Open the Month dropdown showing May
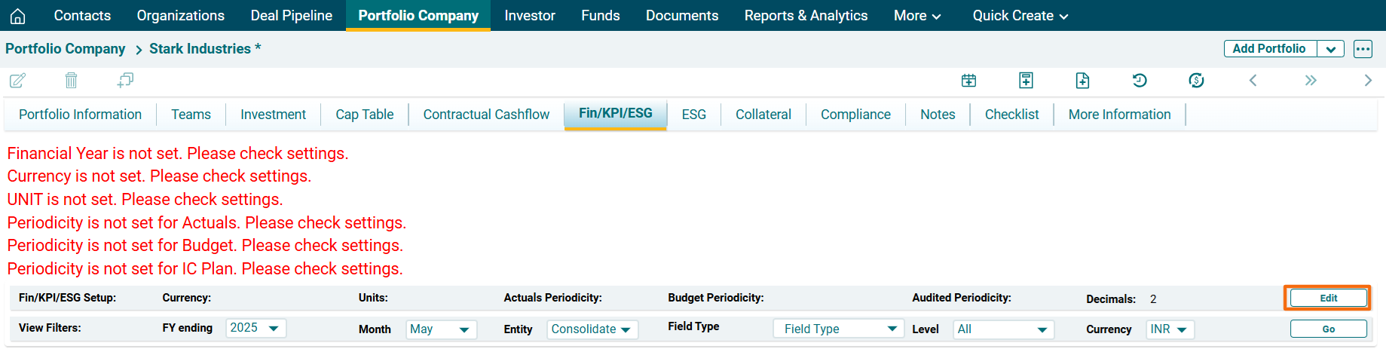Image resolution: width=1386 pixels, height=349 pixels. pyautogui.click(x=441, y=329)
